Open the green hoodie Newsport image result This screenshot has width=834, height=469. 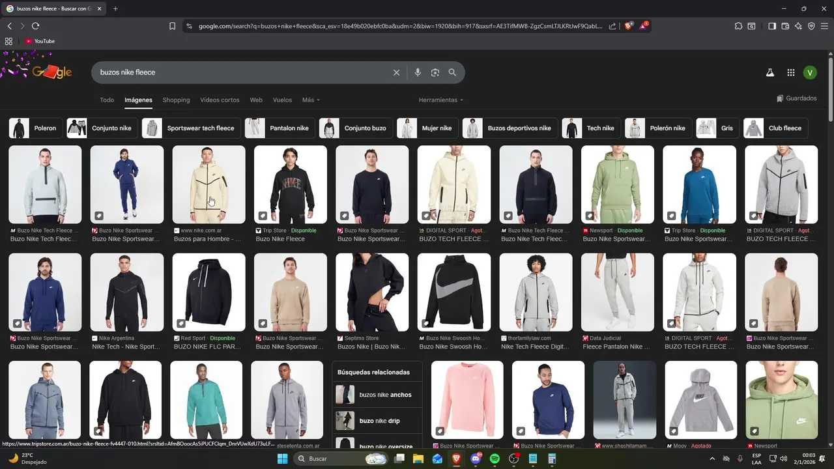click(x=617, y=184)
